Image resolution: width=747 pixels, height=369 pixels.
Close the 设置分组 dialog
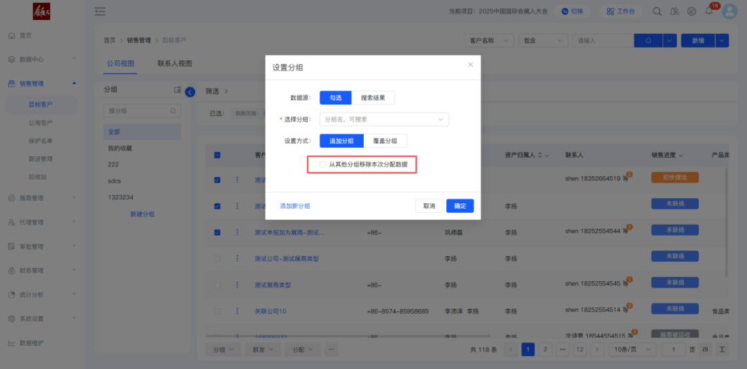(470, 65)
